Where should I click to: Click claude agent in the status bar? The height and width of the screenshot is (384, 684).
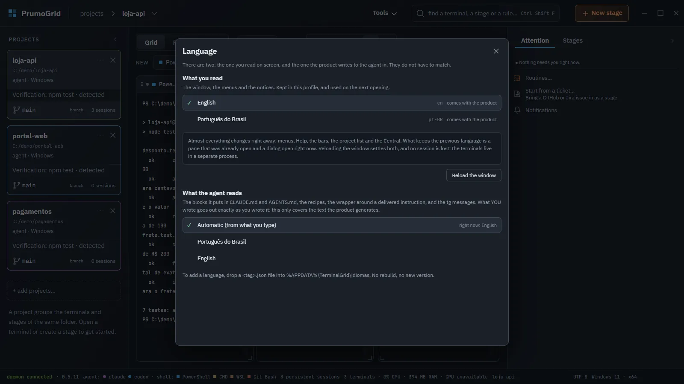pos(114,377)
